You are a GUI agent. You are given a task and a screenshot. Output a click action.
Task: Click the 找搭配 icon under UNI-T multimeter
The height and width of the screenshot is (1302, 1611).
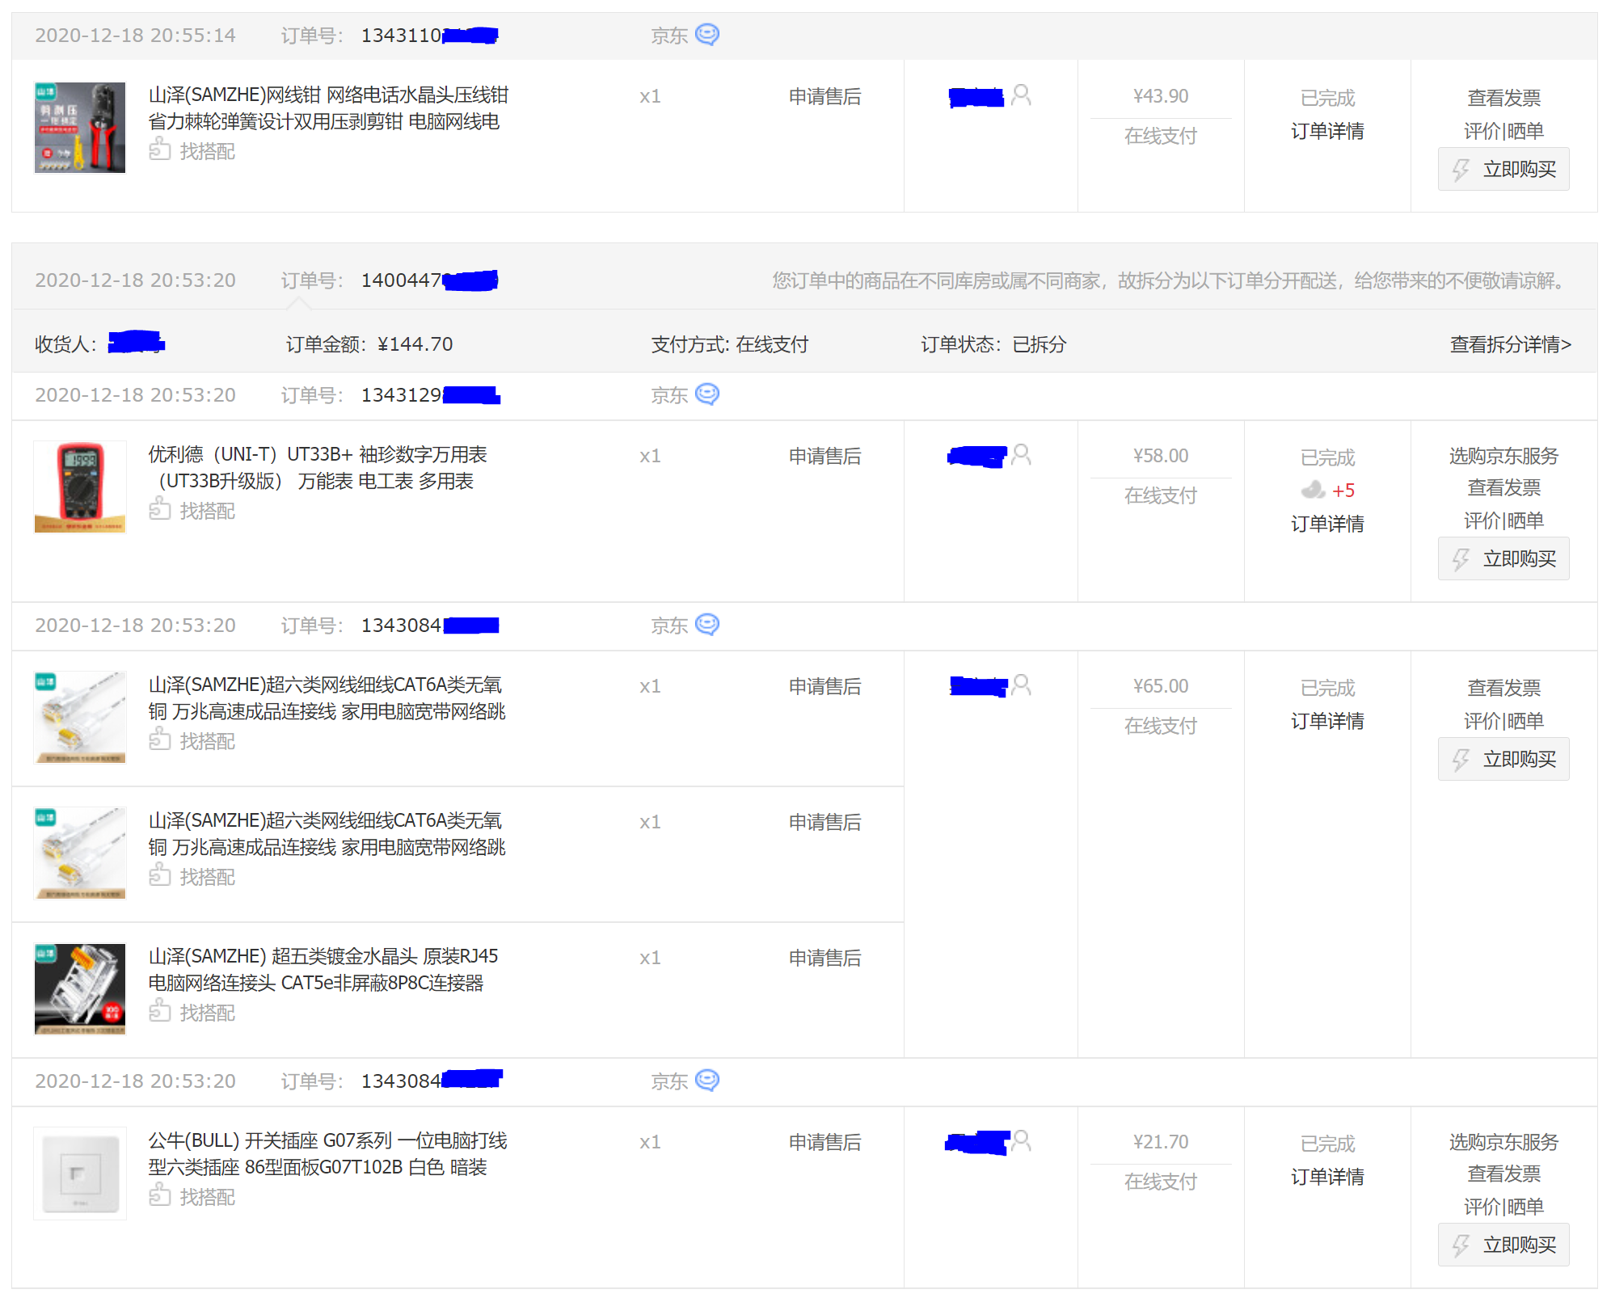tap(160, 509)
